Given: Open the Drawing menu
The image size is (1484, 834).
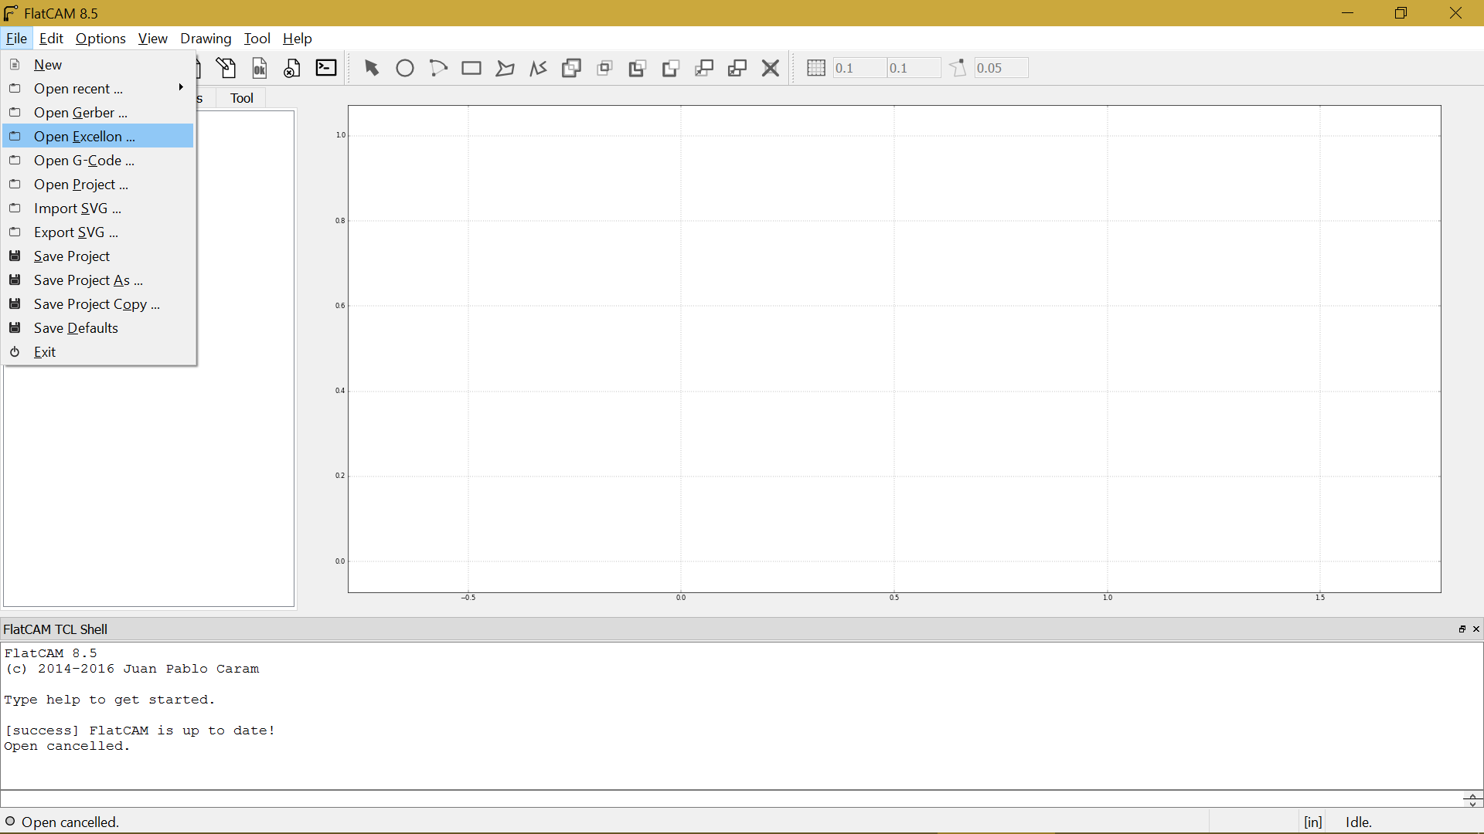Looking at the screenshot, I should 206,39.
